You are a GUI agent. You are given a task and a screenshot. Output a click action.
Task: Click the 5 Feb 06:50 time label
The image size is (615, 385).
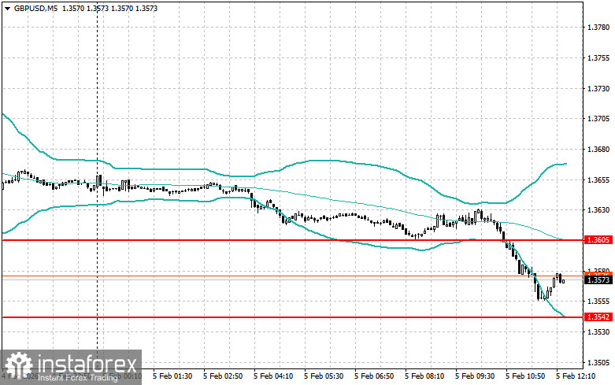(374, 376)
